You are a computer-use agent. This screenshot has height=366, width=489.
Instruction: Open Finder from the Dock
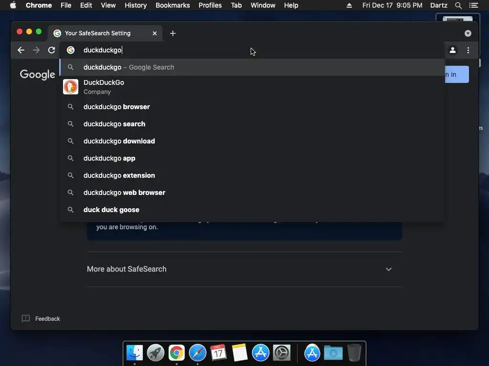tap(135, 353)
